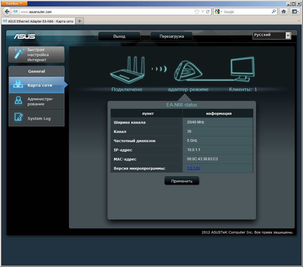Screen dimensions: 303x267
Task: Click the network map icon in the sidebar
Action: (x=18, y=84)
